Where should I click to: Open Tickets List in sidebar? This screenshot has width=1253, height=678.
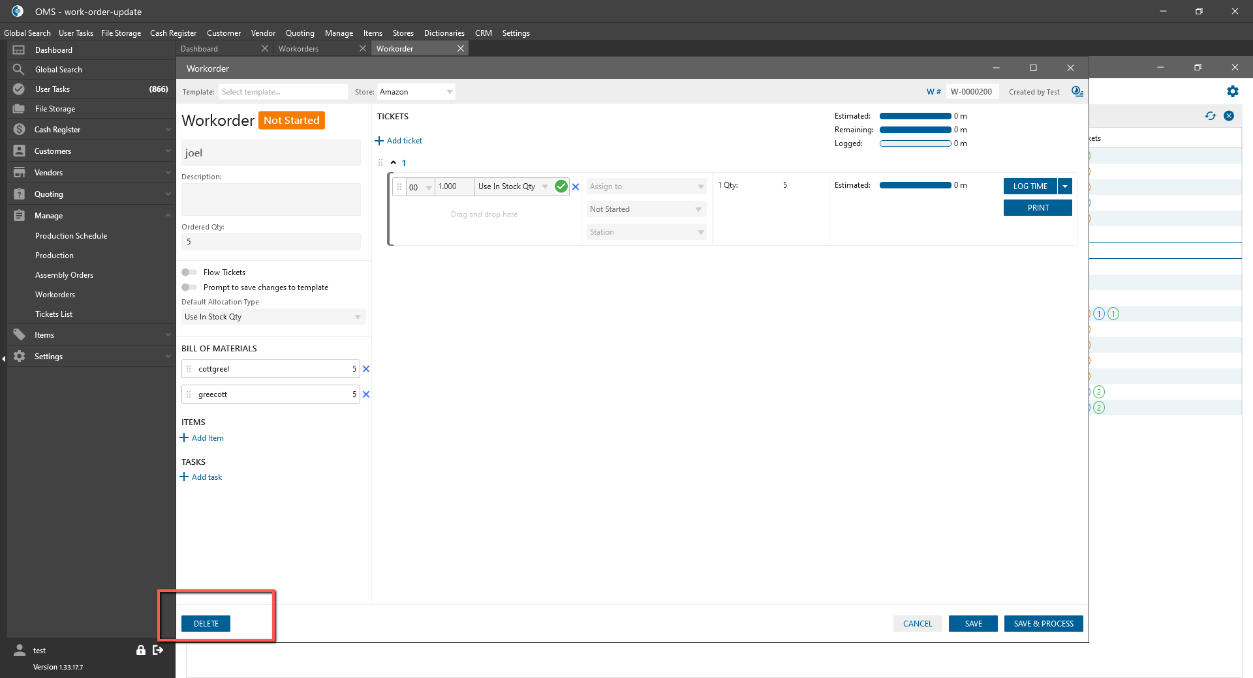click(54, 314)
